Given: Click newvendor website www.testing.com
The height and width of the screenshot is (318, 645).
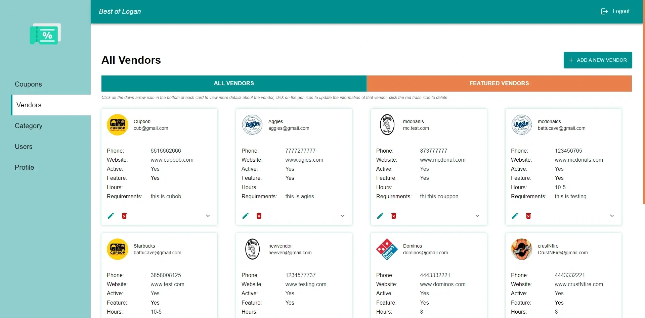Looking at the screenshot, I should (x=306, y=284).
